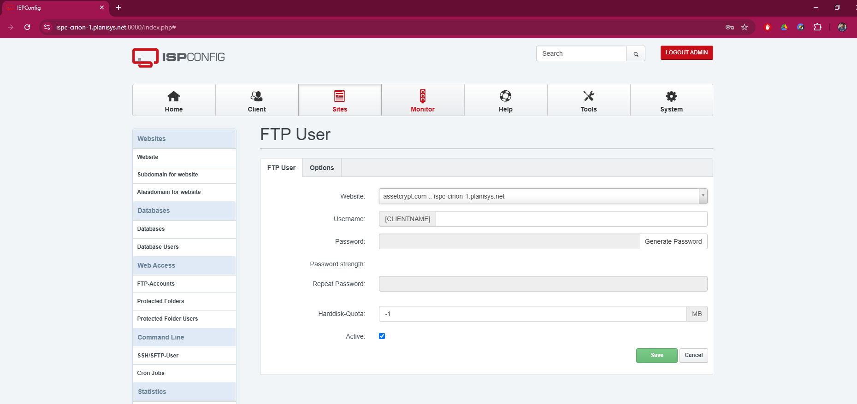Screen dimensions: 857x404
Task: Focus the Username input field
Action: coord(572,219)
